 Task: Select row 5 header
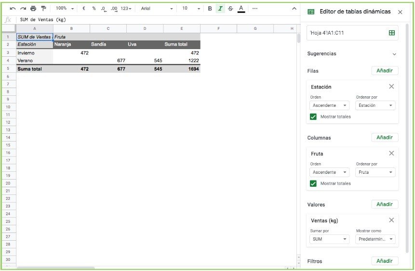tap(8, 68)
